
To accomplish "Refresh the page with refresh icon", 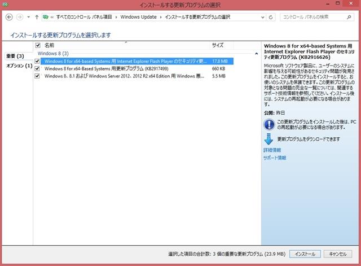I will click(x=271, y=18).
